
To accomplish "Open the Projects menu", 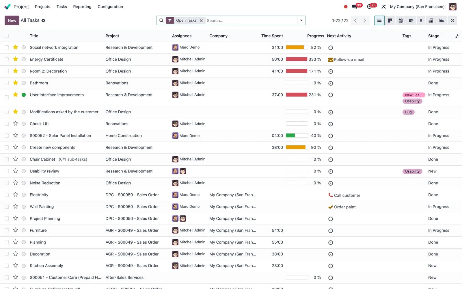I will [42, 7].
